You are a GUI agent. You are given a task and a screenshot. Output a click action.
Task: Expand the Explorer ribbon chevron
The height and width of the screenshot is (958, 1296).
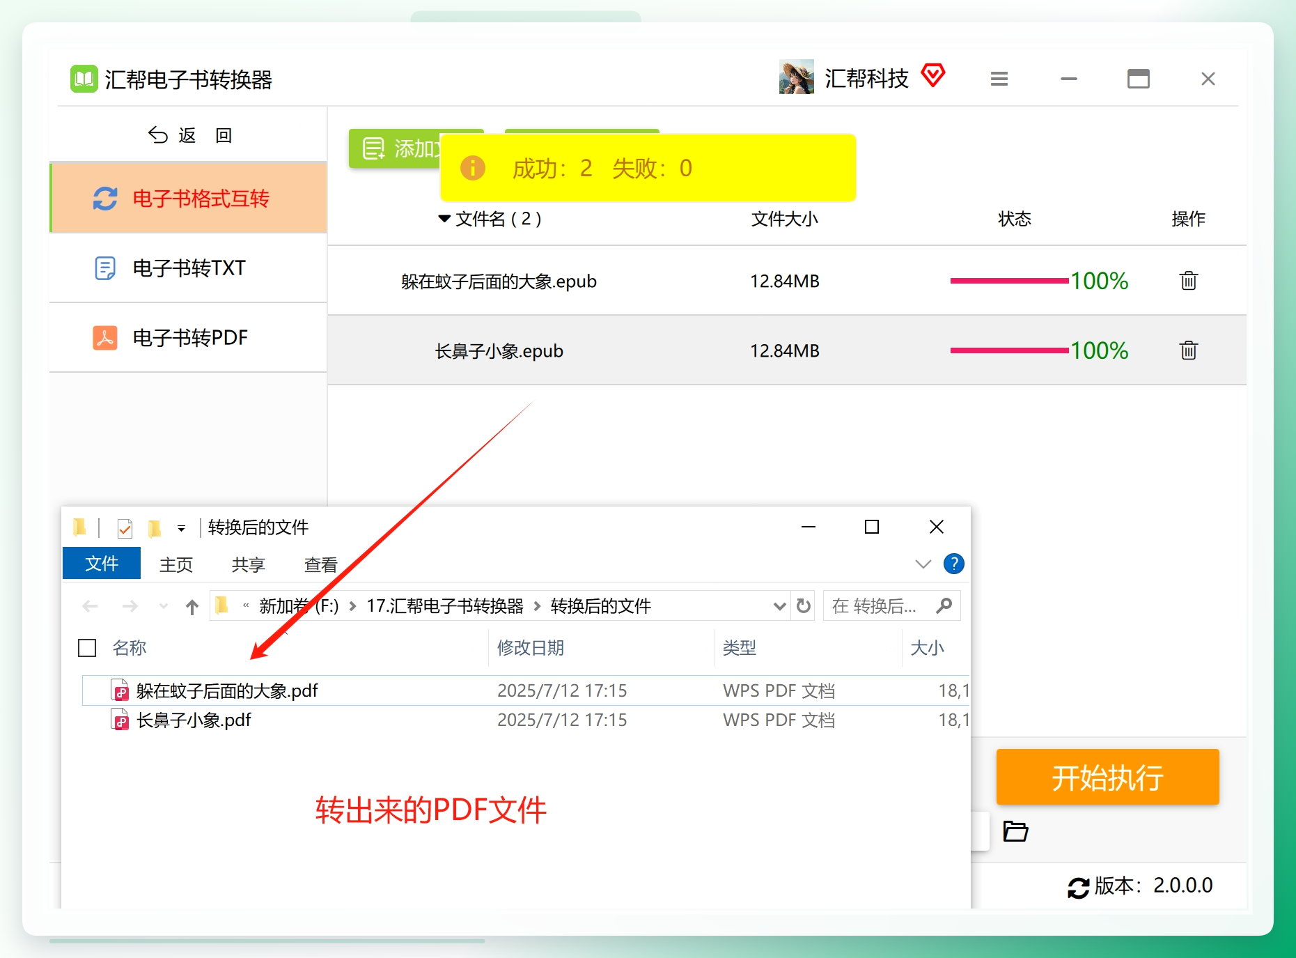click(923, 564)
